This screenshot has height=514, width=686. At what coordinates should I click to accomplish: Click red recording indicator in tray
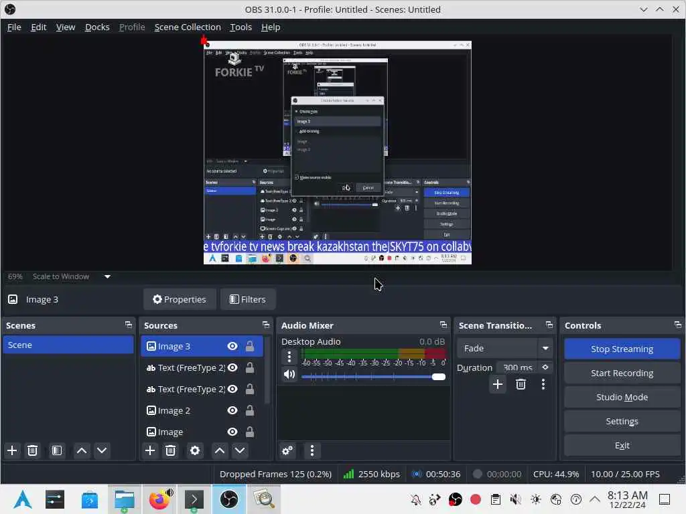point(476,499)
